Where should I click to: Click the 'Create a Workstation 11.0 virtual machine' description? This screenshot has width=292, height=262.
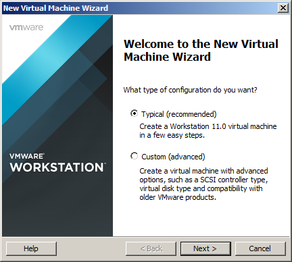pyautogui.click(x=208, y=131)
